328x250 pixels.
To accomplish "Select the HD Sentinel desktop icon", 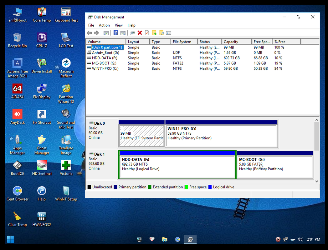I will 42,168.
